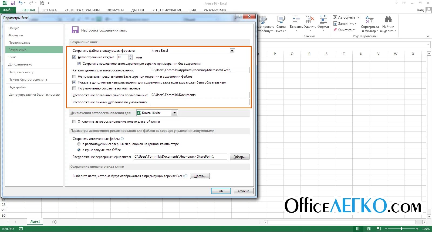Enable По умолчанию сохранять на компьютере checkbox
This screenshot has width=432, height=232.
74,88
